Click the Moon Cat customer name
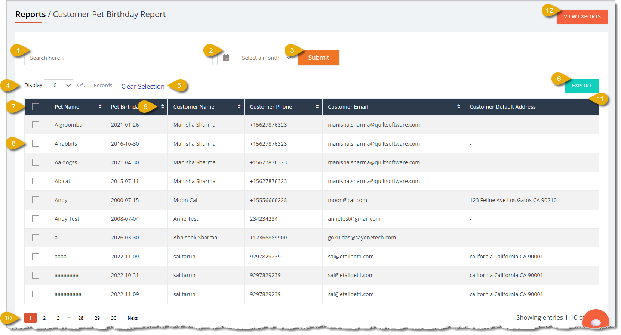The height and width of the screenshot is (335, 621). (185, 200)
